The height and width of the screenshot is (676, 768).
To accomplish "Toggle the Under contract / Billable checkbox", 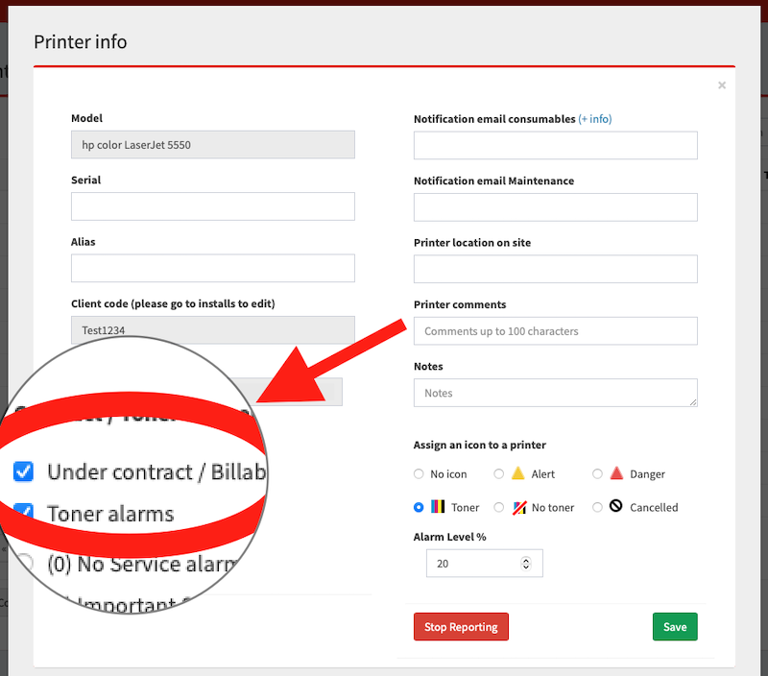I will (24, 471).
